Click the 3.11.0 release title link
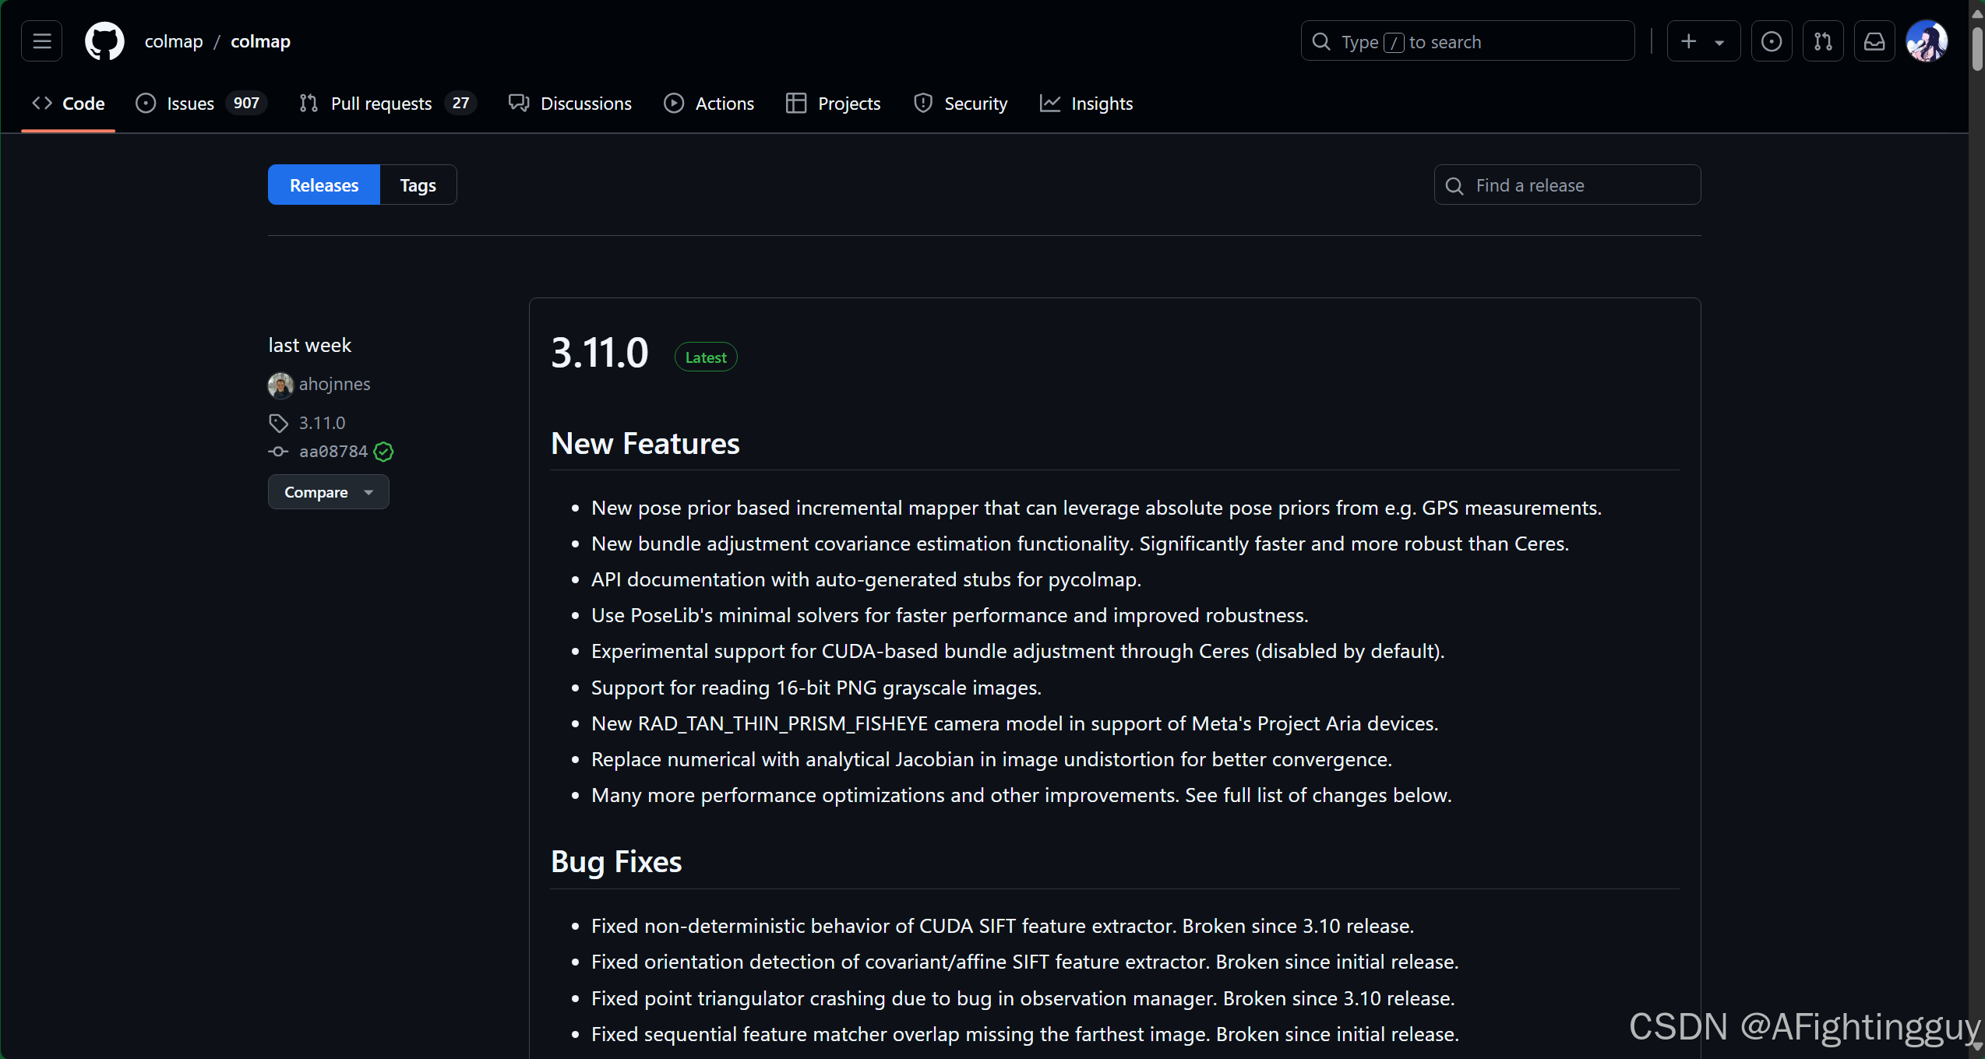Image resolution: width=1985 pixels, height=1059 pixels. [599, 354]
